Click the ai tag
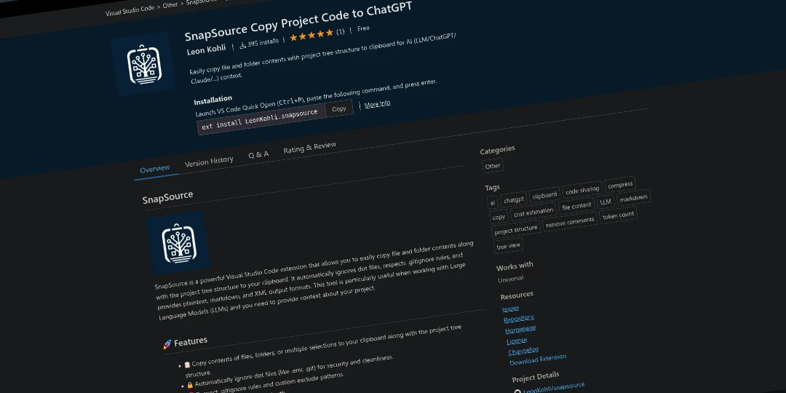The image size is (786, 393). click(493, 202)
